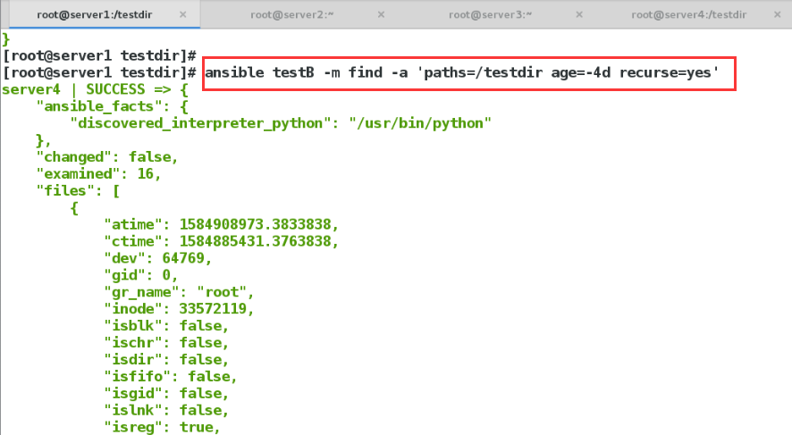
Task: Click the "dev": 64769 line
Action: (x=157, y=258)
